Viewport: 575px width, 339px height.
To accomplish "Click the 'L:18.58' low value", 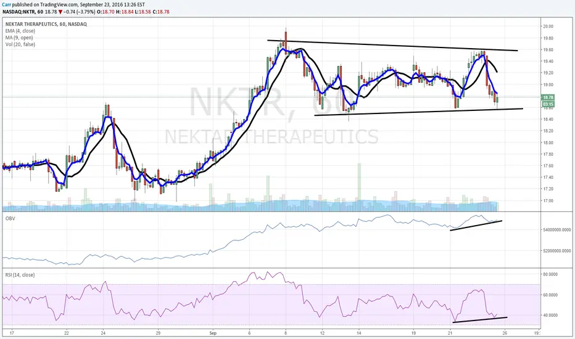I will [x=143, y=12].
